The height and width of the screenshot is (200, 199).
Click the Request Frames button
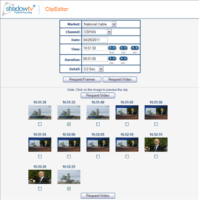82,79
